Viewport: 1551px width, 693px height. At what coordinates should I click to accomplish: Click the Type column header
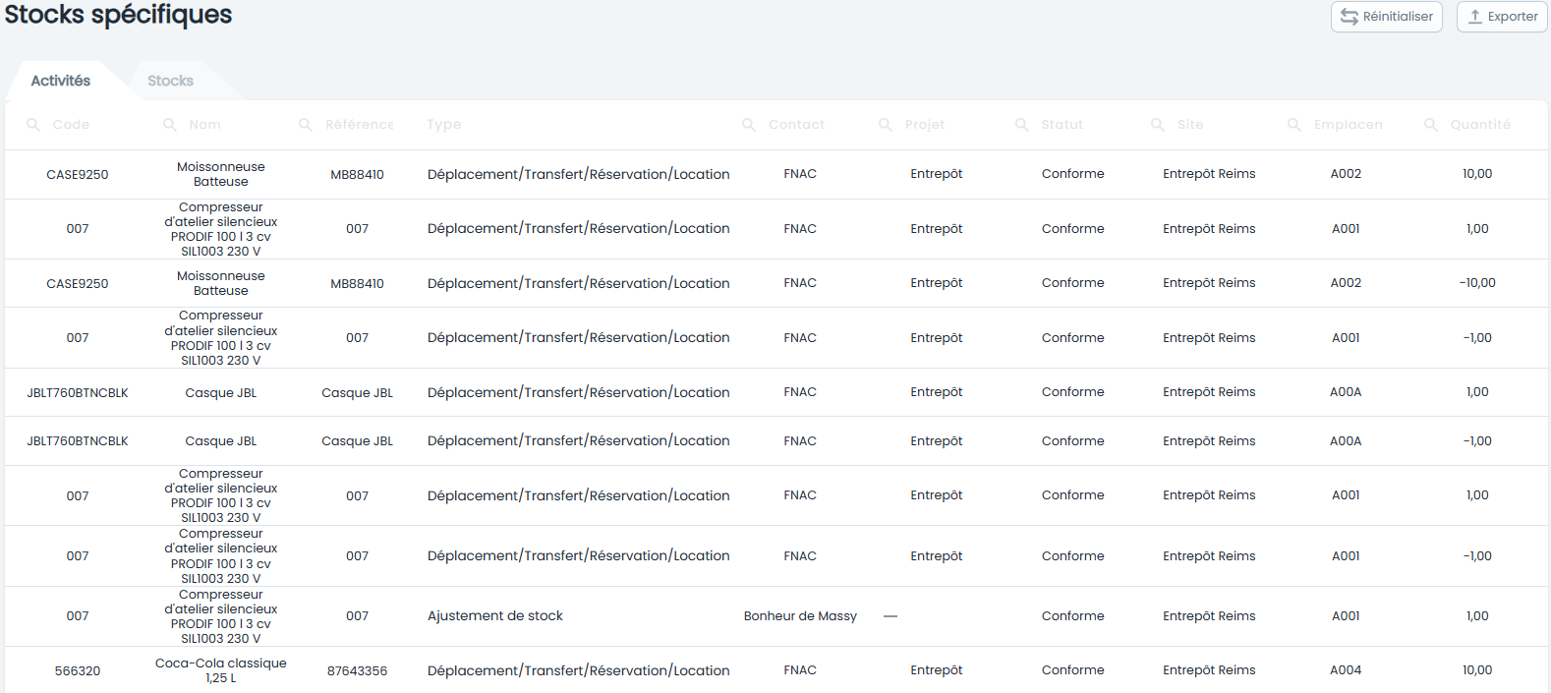(444, 125)
